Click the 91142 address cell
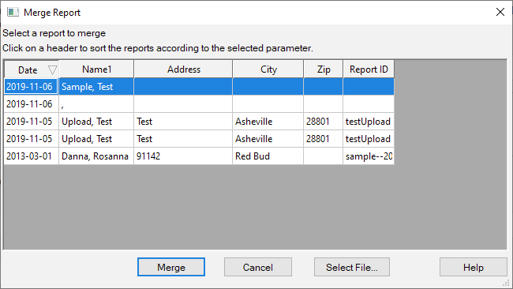Image resolution: width=513 pixels, height=289 pixels. [183, 156]
